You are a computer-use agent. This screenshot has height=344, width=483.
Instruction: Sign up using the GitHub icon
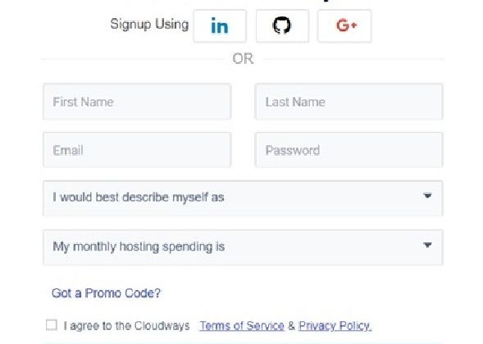[x=282, y=26]
